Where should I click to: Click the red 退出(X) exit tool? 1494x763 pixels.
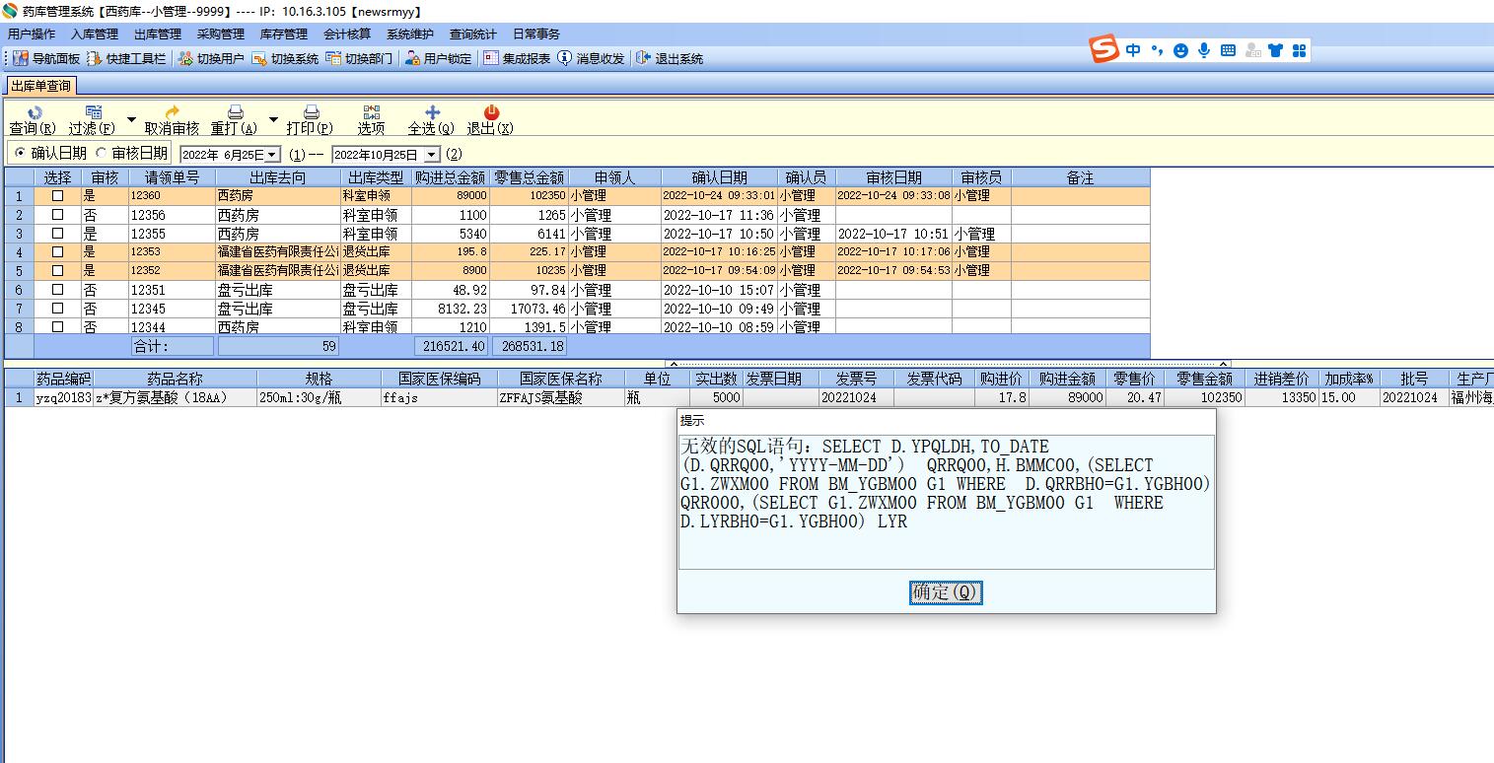pos(490,120)
